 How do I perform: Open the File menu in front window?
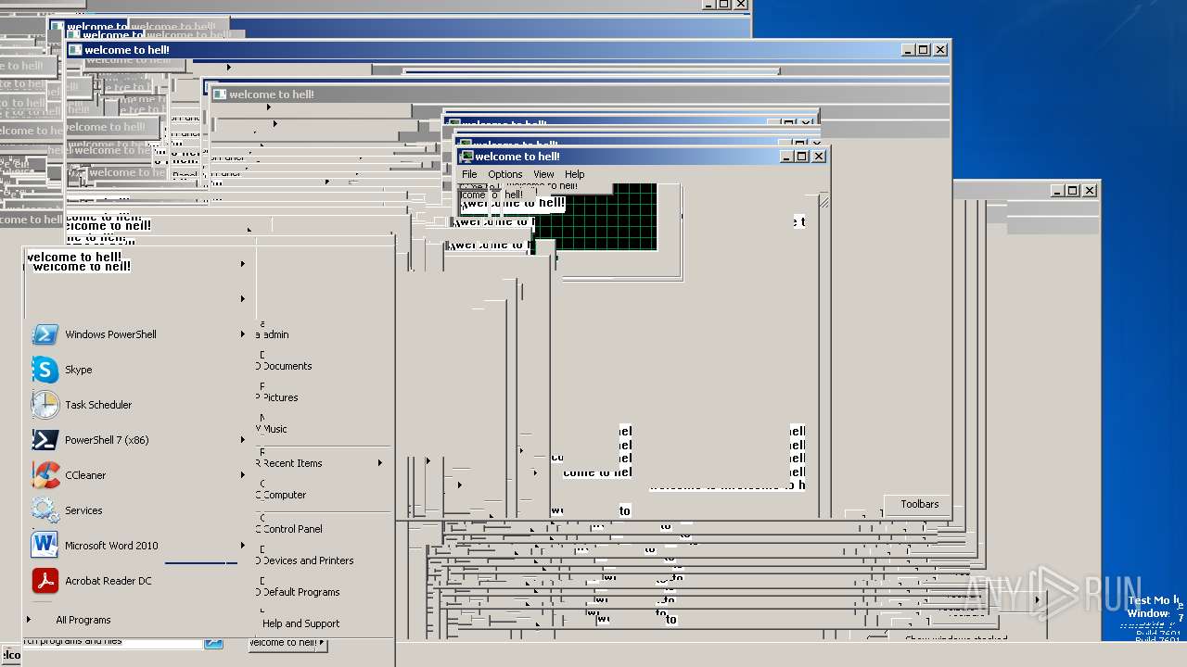click(x=469, y=174)
